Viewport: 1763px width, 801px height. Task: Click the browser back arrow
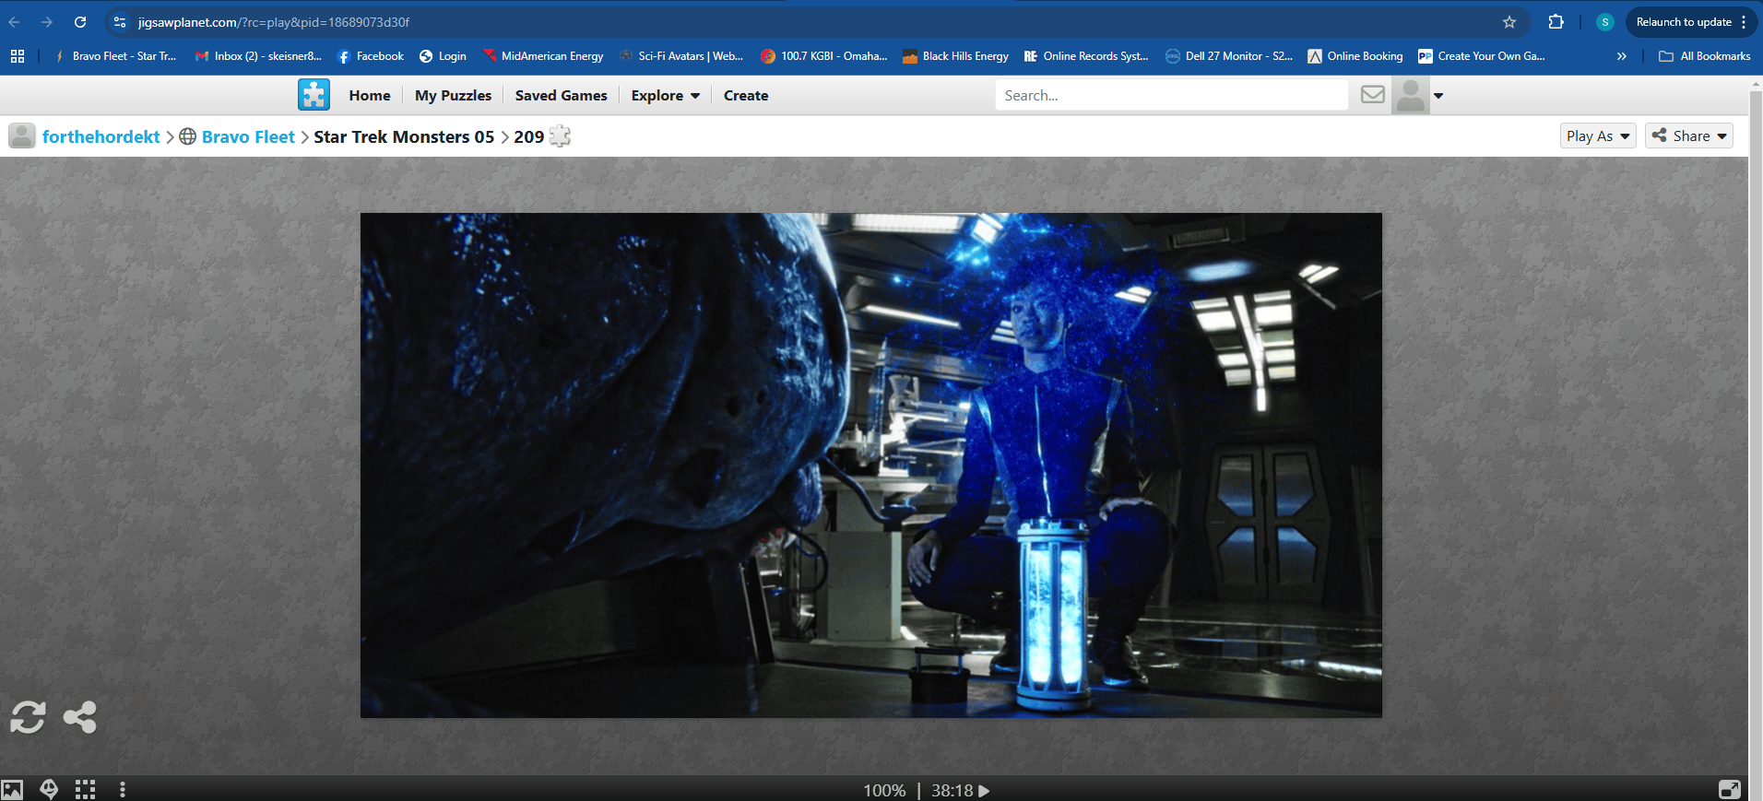pos(15,22)
